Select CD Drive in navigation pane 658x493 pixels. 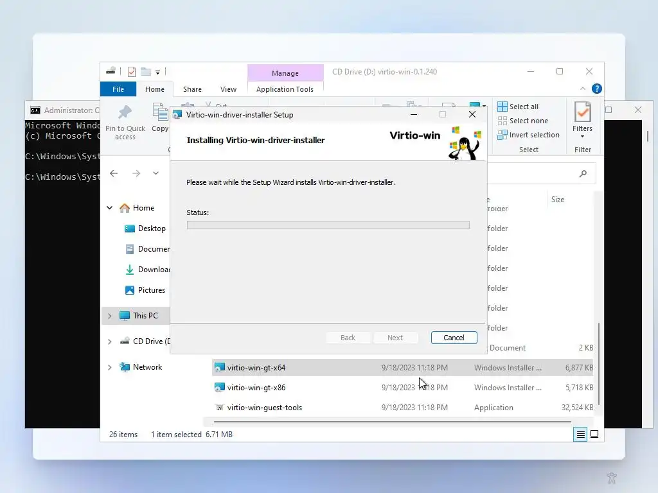coord(145,342)
